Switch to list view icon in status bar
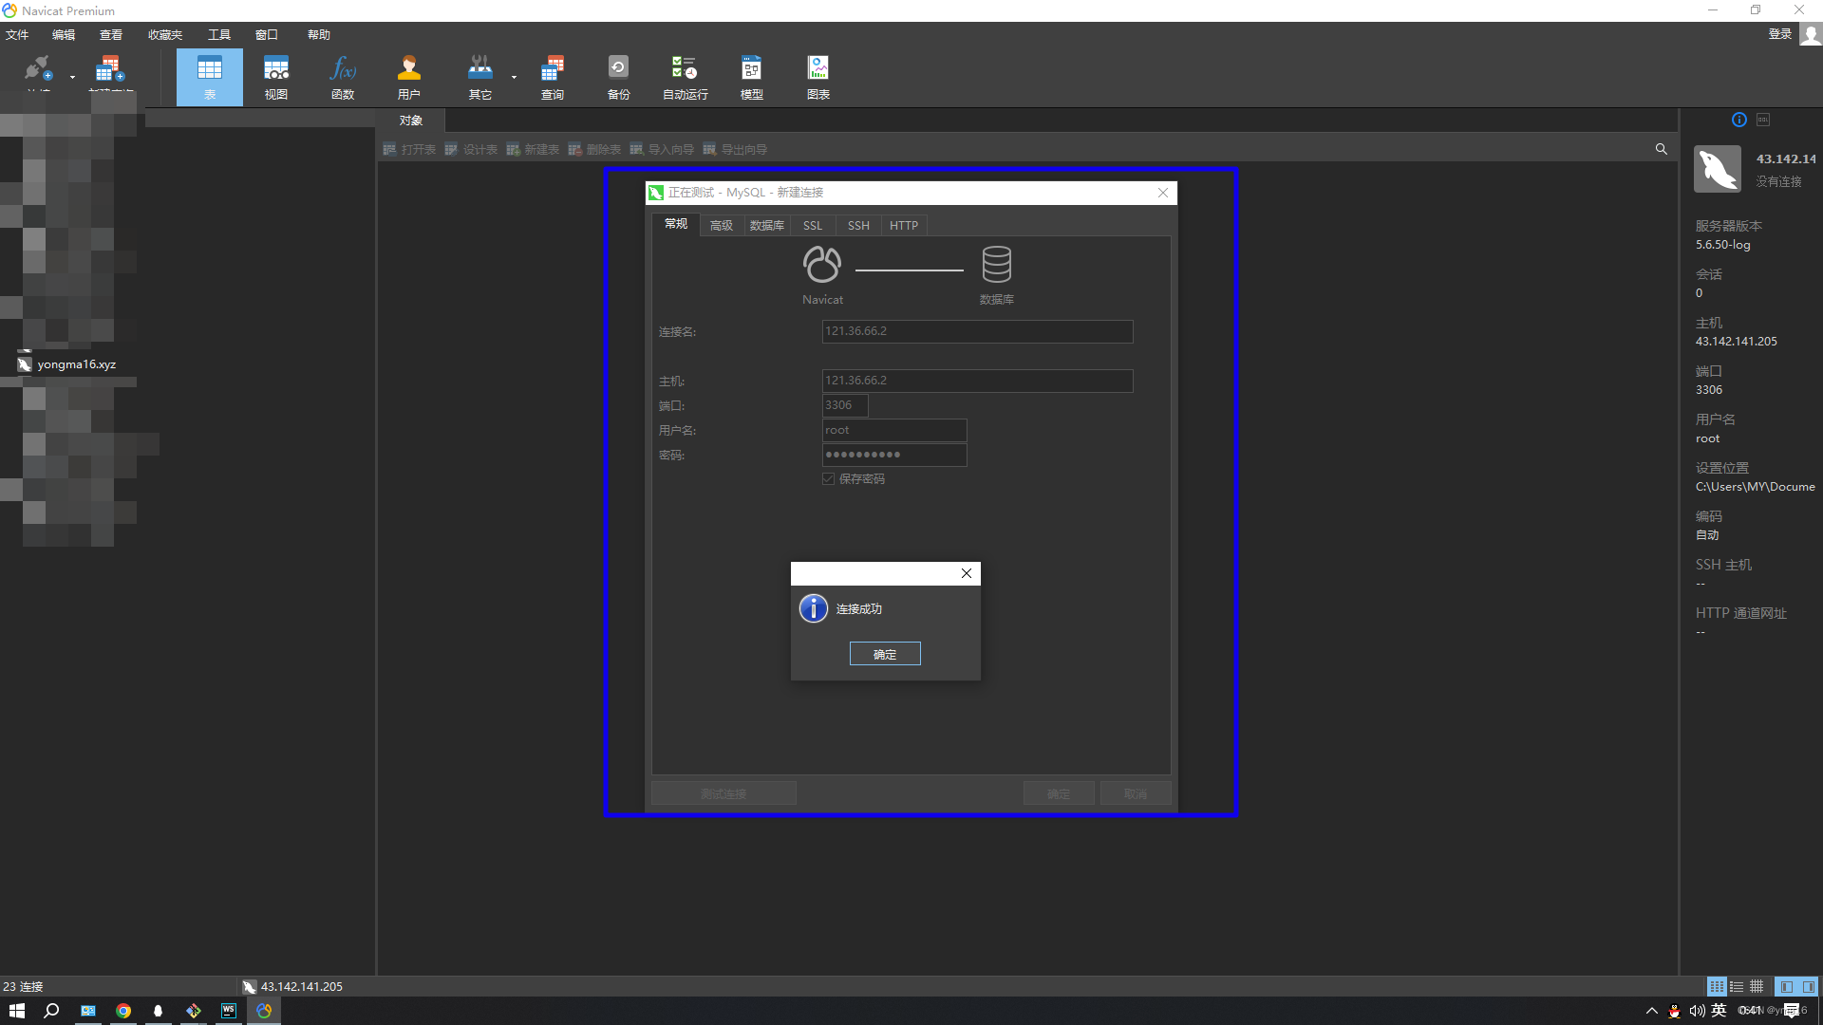Image resolution: width=1823 pixels, height=1025 pixels. click(x=1717, y=987)
